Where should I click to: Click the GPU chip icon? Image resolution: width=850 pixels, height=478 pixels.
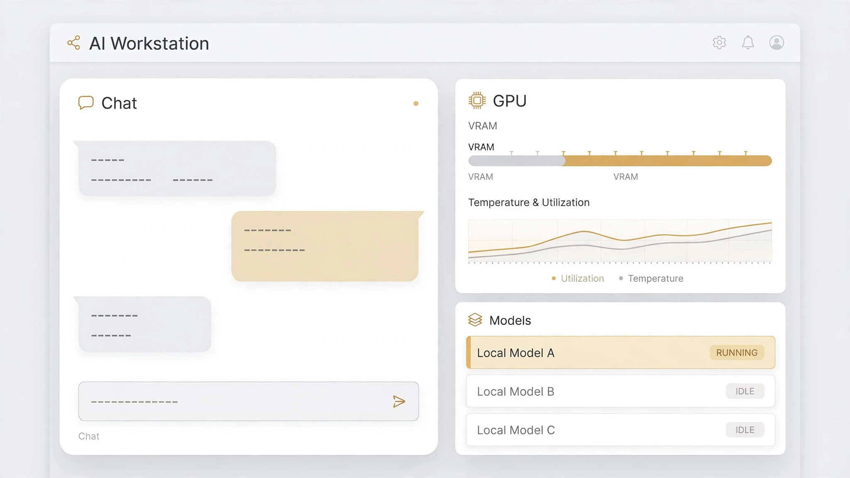pyautogui.click(x=477, y=100)
